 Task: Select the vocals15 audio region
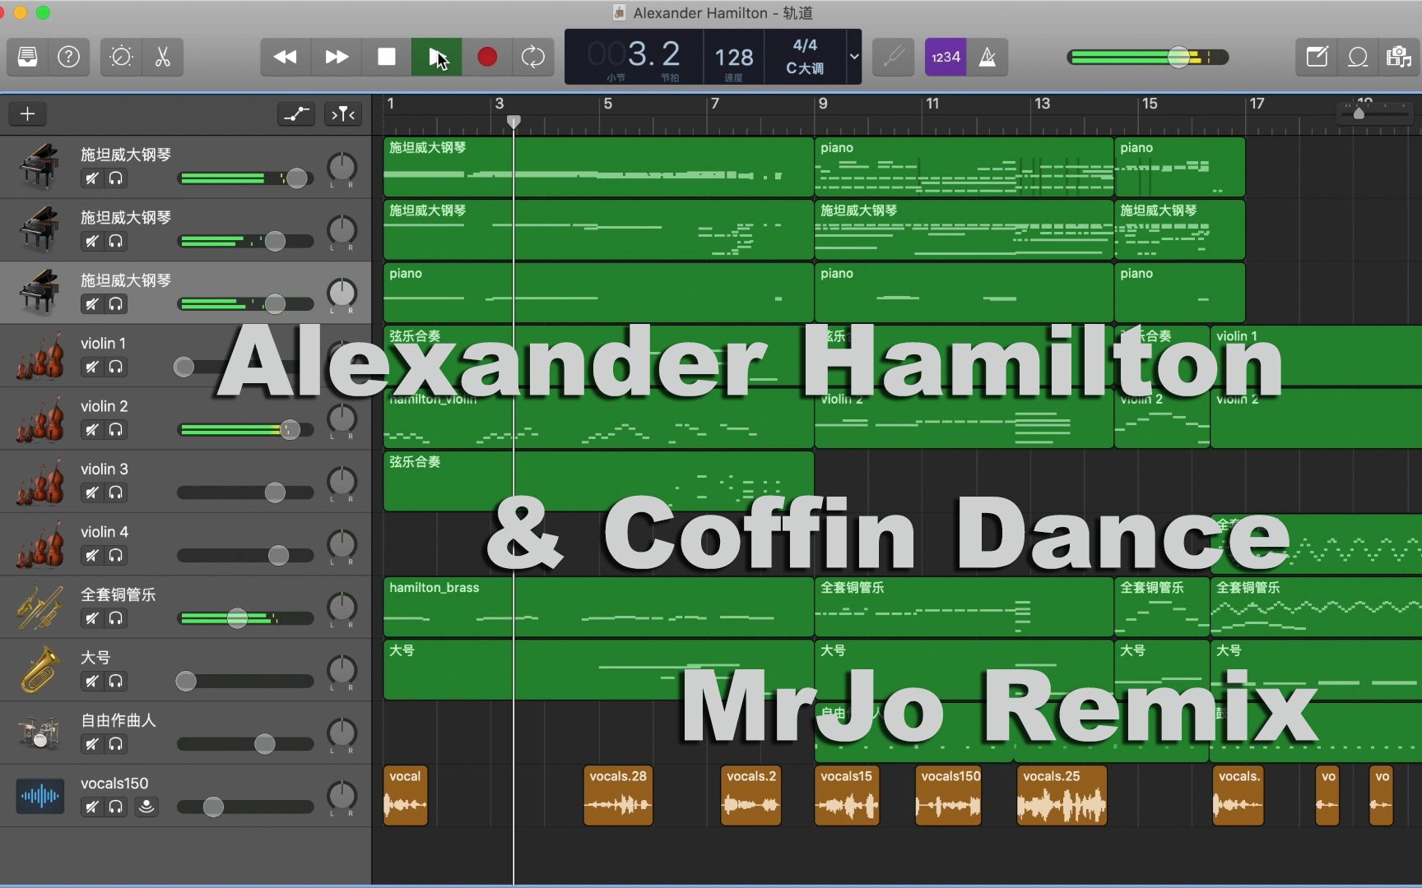tap(847, 795)
